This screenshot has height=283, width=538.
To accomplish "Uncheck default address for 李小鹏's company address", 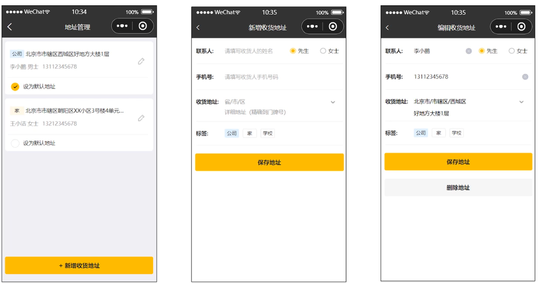I will tap(15, 86).
